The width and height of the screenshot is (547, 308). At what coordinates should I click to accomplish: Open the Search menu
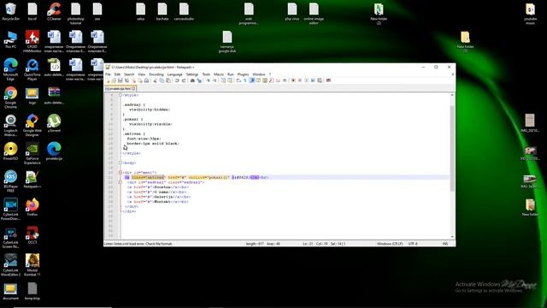(129, 74)
